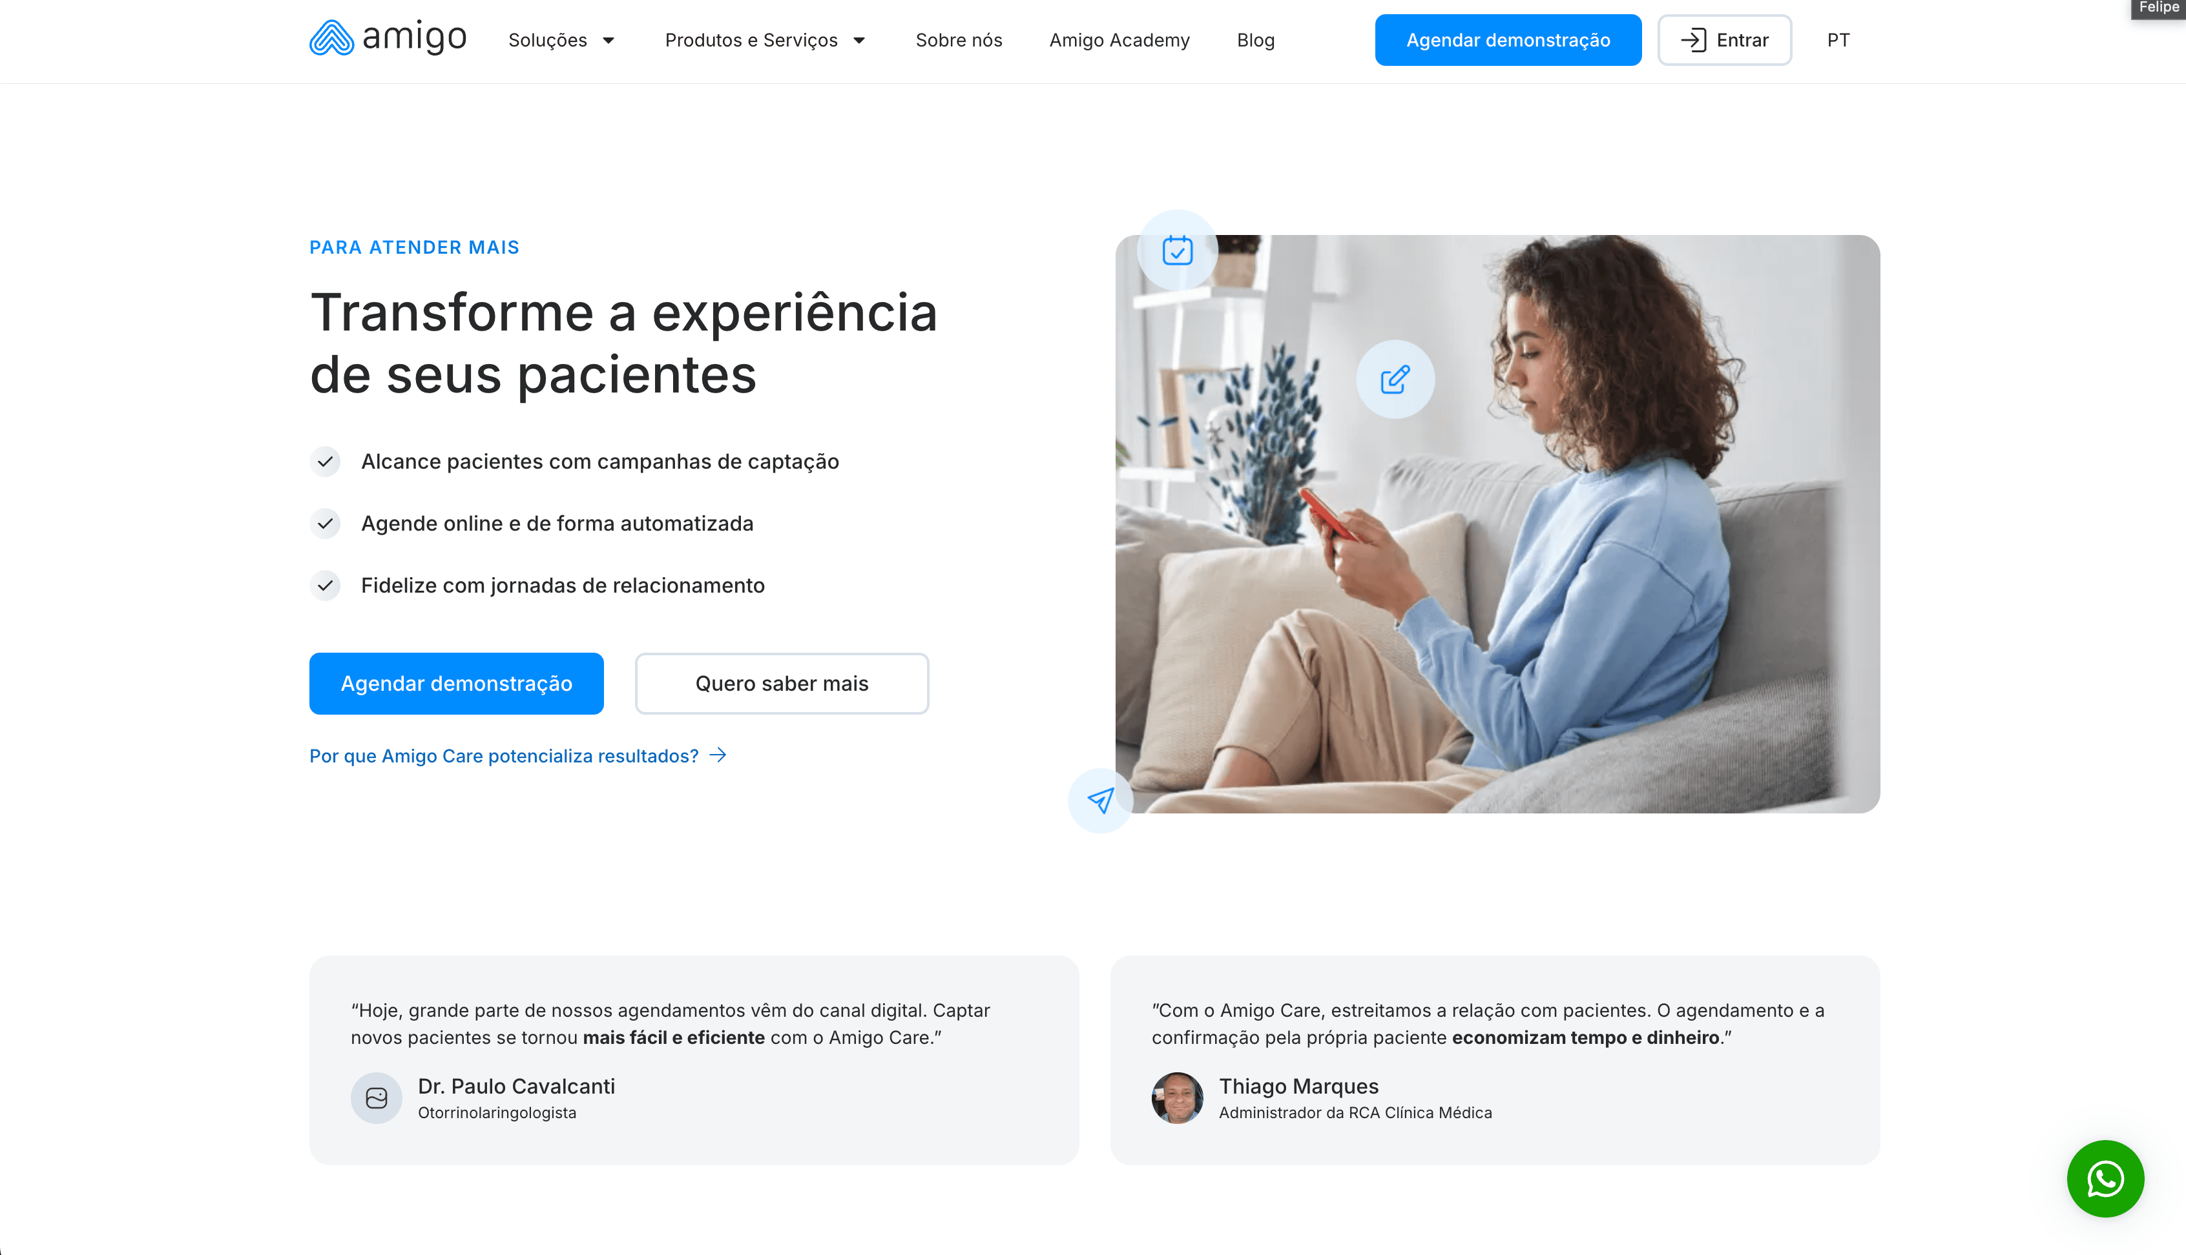Click Thiago Marques' profile photo
This screenshot has height=1255, width=2186.
[1177, 1097]
